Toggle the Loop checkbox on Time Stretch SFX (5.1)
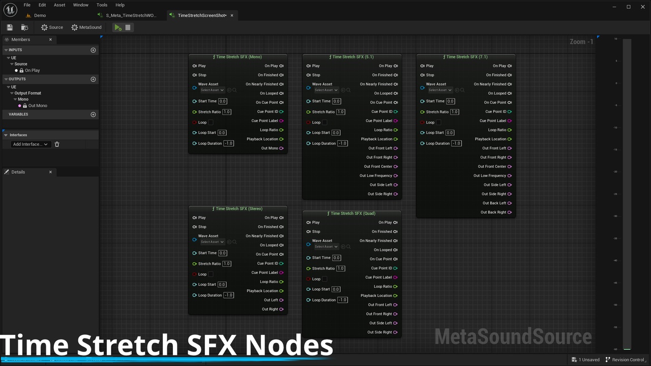This screenshot has height=366, width=651. [324, 123]
